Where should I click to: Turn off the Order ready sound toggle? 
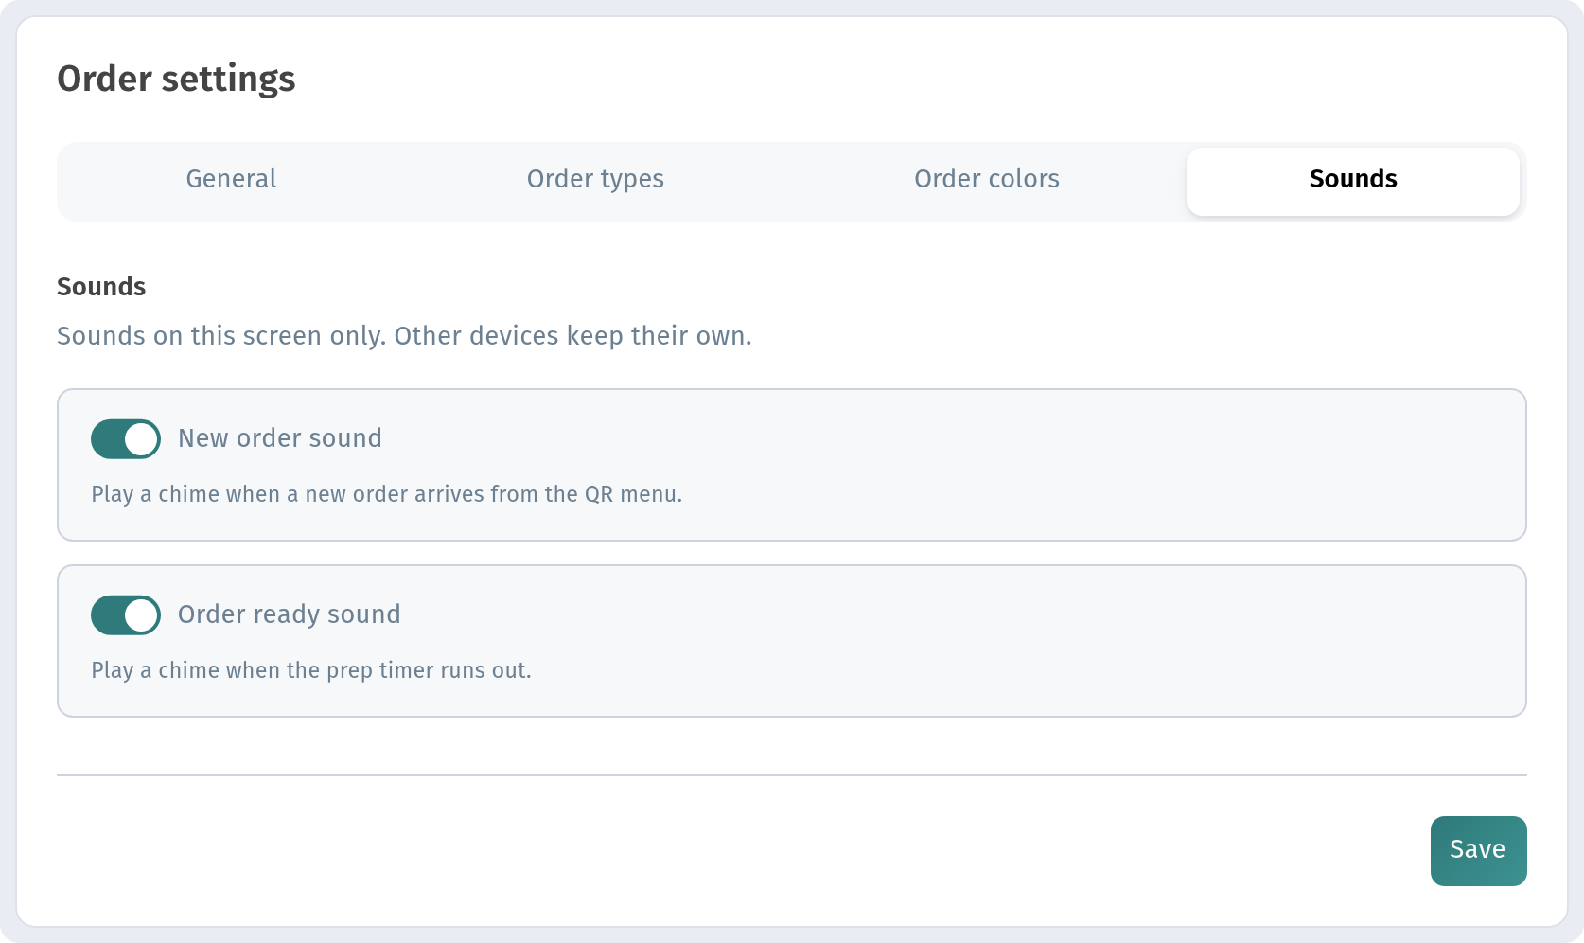point(126,615)
